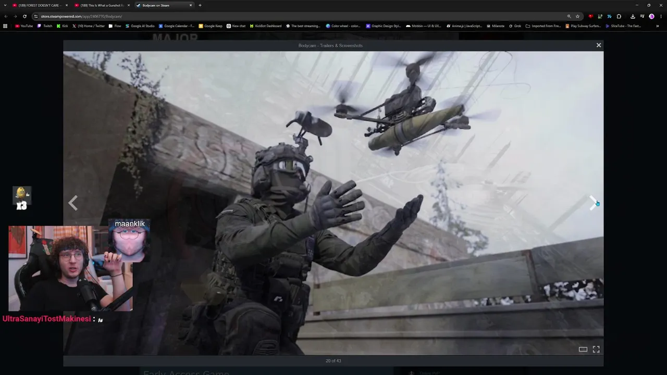Open the Home / Twitter bookmark
The height and width of the screenshot is (375, 667).
(x=89, y=26)
